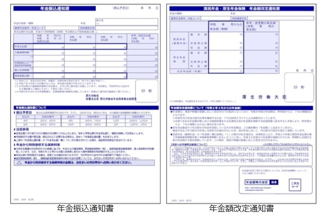Select the 控除後振込額 row label

[23, 76]
